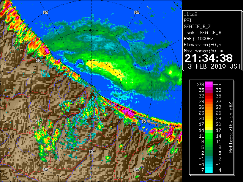Select the "40" range label near the southeast coast
Screen dimensions: 243x182
tap(144, 121)
